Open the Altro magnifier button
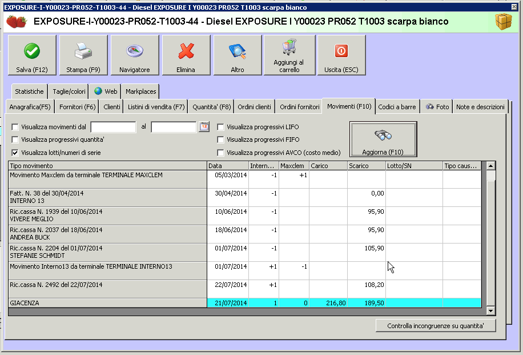The width and height of the screenshot is (523, 355). pos(238,55)
